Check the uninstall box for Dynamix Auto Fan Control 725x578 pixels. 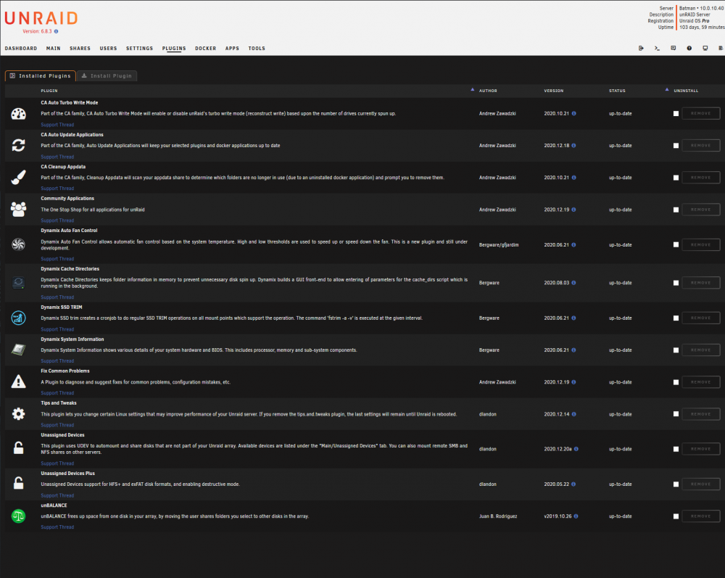(x=676, y=244)
